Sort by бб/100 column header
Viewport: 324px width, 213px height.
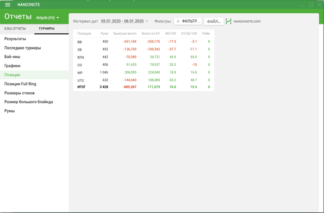(171, 33)
